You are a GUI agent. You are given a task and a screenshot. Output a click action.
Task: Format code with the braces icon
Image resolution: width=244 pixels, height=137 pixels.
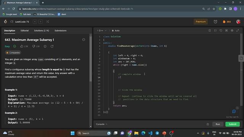click(215, 30)
